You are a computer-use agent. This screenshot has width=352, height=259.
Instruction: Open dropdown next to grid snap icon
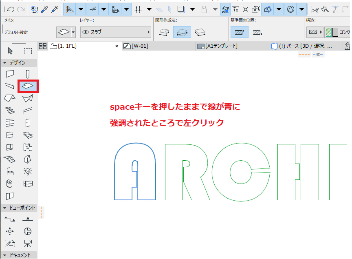point(149,9)
